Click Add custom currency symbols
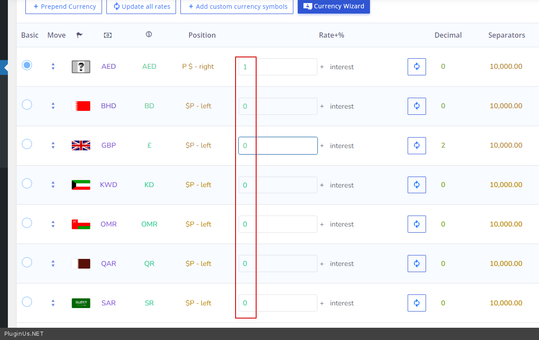Screen dimensions: 539x340 (x=237, y=7)
